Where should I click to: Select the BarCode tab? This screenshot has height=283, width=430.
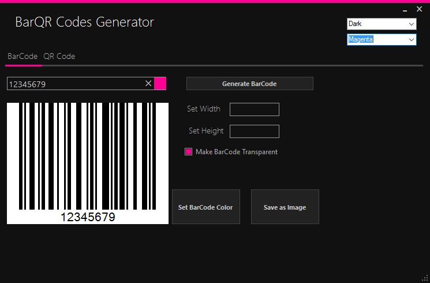[23, 56]
